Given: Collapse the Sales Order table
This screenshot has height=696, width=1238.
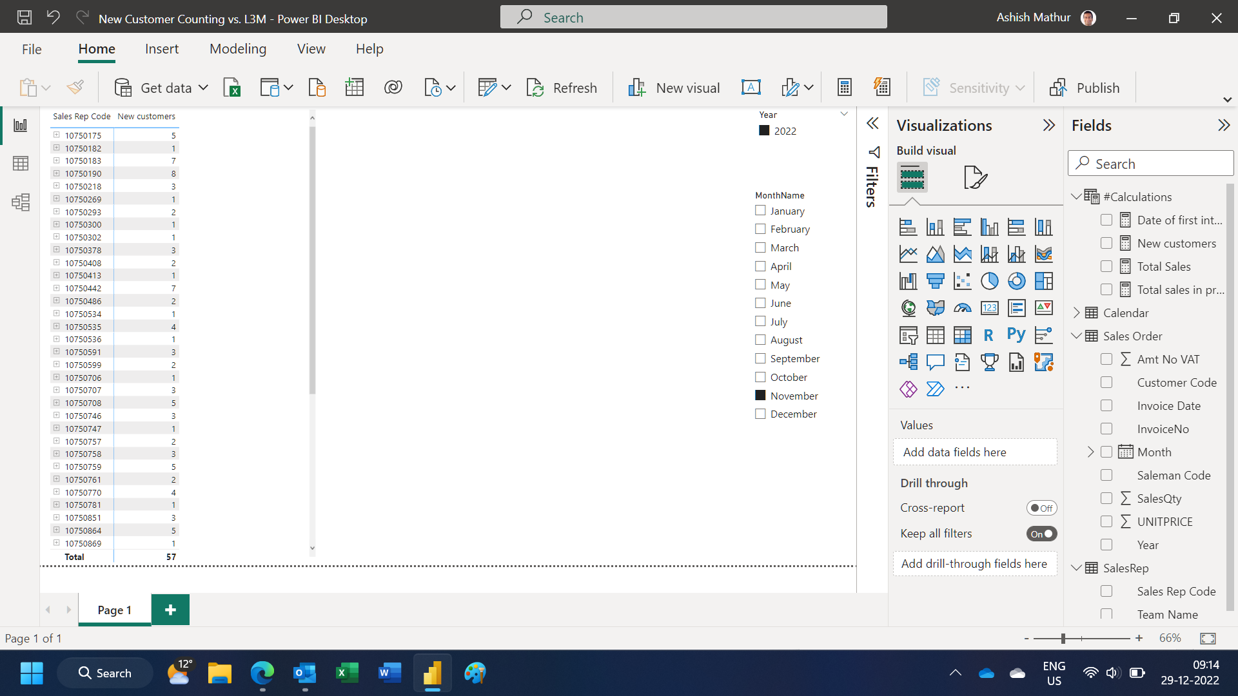Looking at the screenshot, I should [1076, 336].
